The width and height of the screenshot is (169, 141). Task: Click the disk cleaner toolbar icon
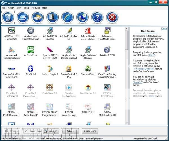point(38,17)
